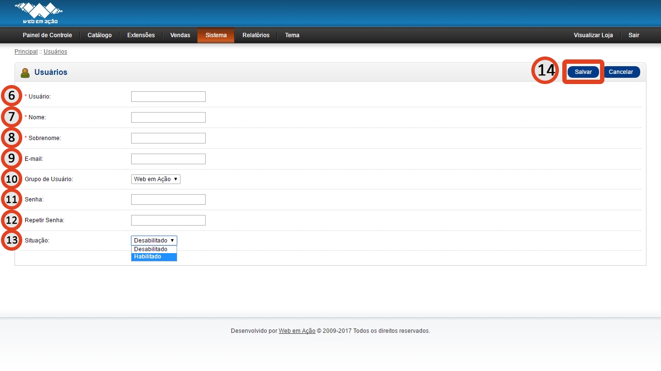Focus the Usuário input field
This screenshot has height=371, width=661.
168,97
